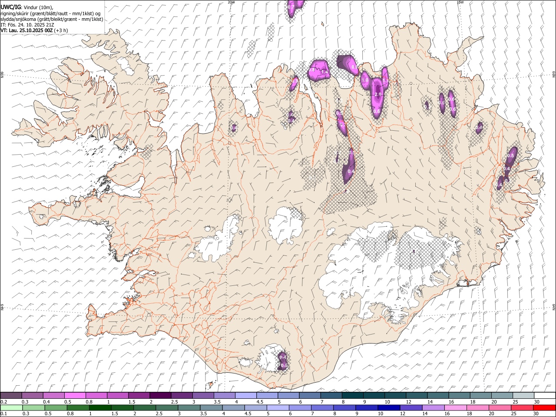
Task: Select the light pink 16 swatch in lower legend
Action: coord(456,407)
